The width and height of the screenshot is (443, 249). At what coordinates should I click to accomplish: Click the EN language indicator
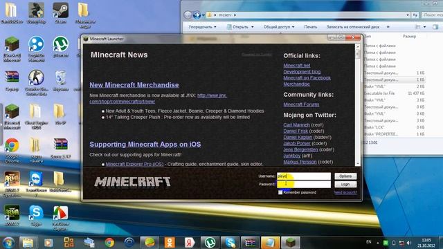click(369, 242)
